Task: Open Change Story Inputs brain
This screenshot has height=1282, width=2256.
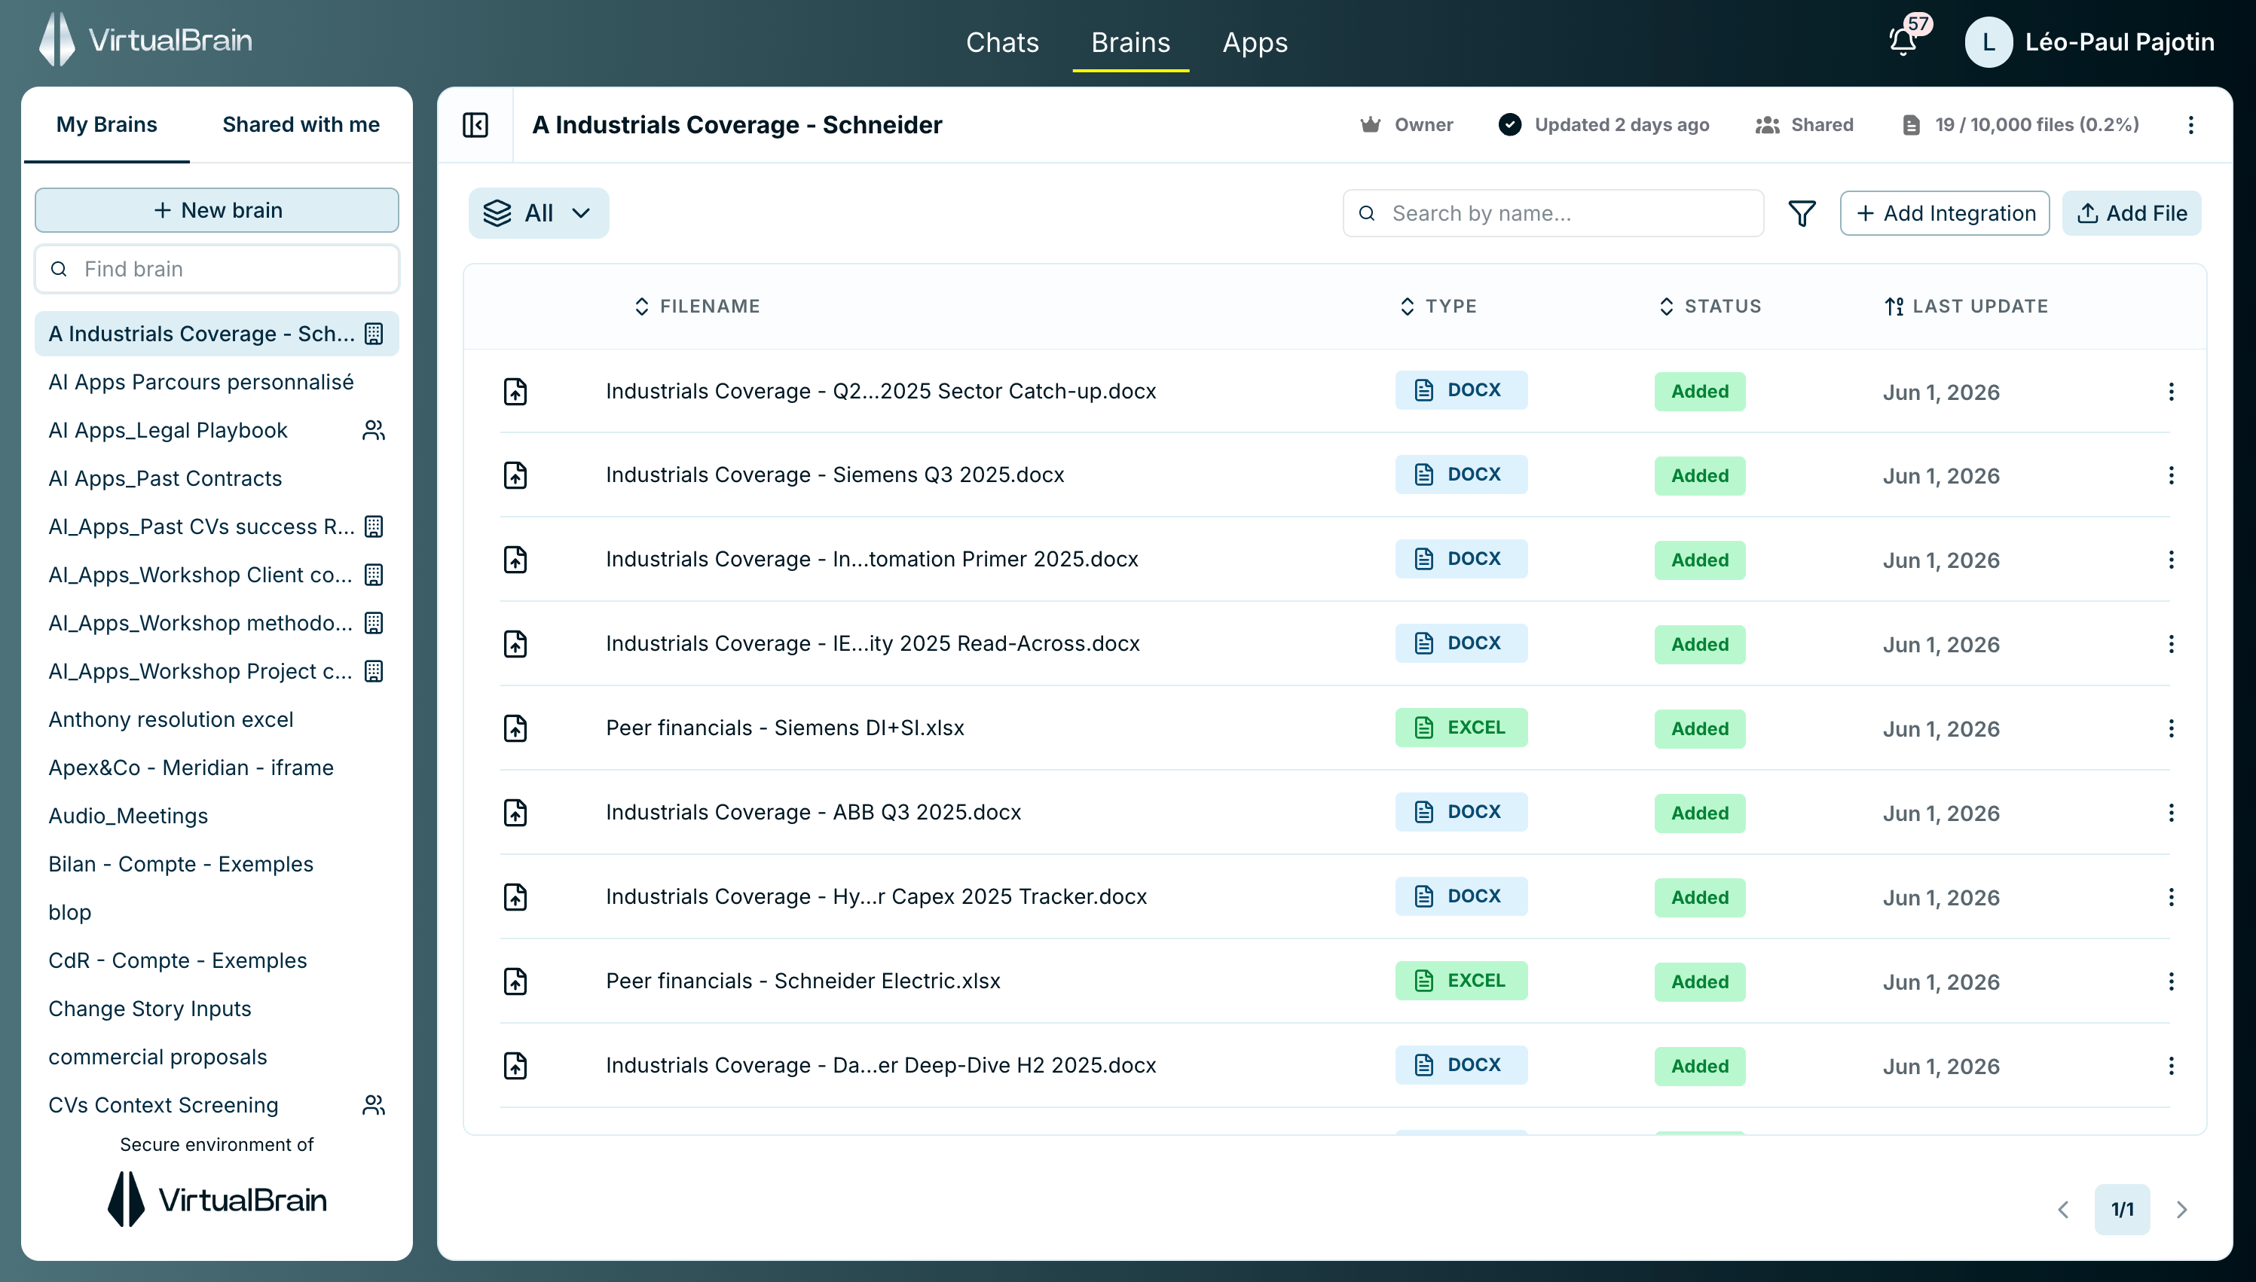Action: [216, 1008]
